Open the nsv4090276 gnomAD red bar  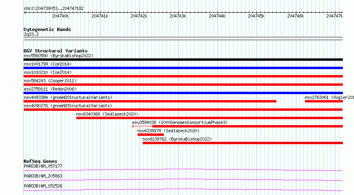[x=183, y=110]
